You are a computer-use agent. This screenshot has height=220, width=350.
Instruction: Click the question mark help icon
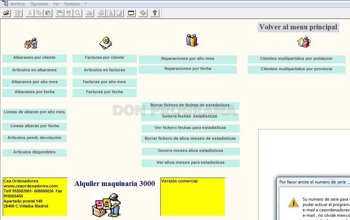tap(155, 13)
